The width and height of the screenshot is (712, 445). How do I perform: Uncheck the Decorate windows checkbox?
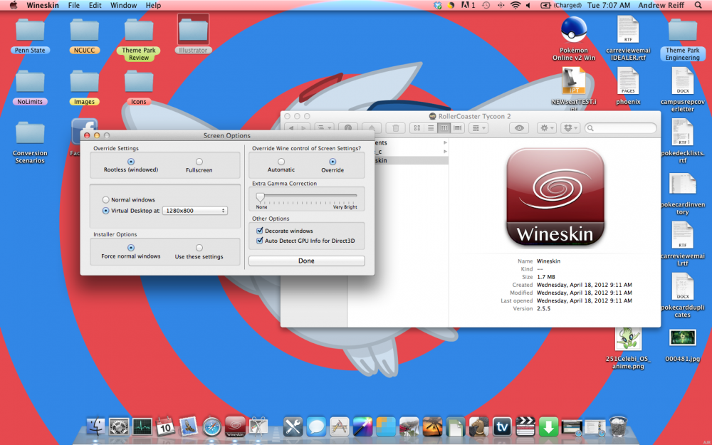[260, 231]
